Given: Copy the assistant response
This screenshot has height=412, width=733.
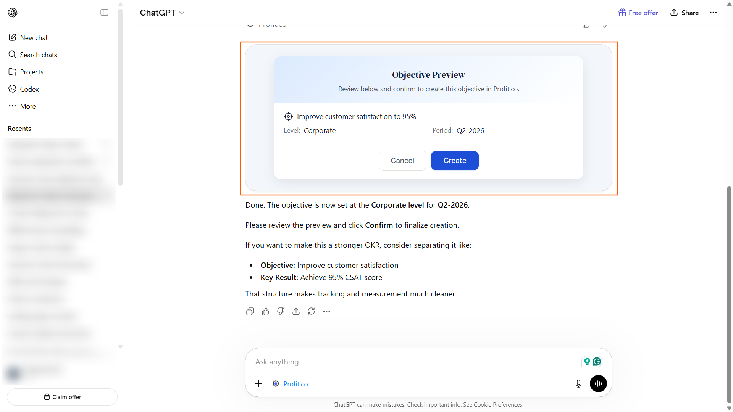Looking at the screenshot, I should tap(250, 312).
